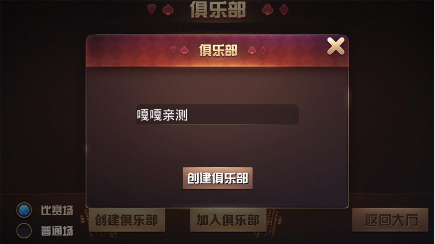Click the 俱乐部 title inside the dialog header
This screenshot has height=244, width=435.
click(x=218, y=50)
